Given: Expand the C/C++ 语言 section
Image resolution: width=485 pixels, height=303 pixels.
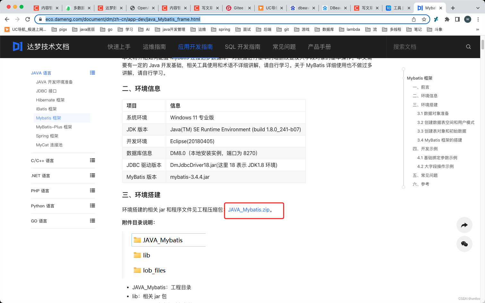Looking at the screenshot, I should [x=92, y=160].
